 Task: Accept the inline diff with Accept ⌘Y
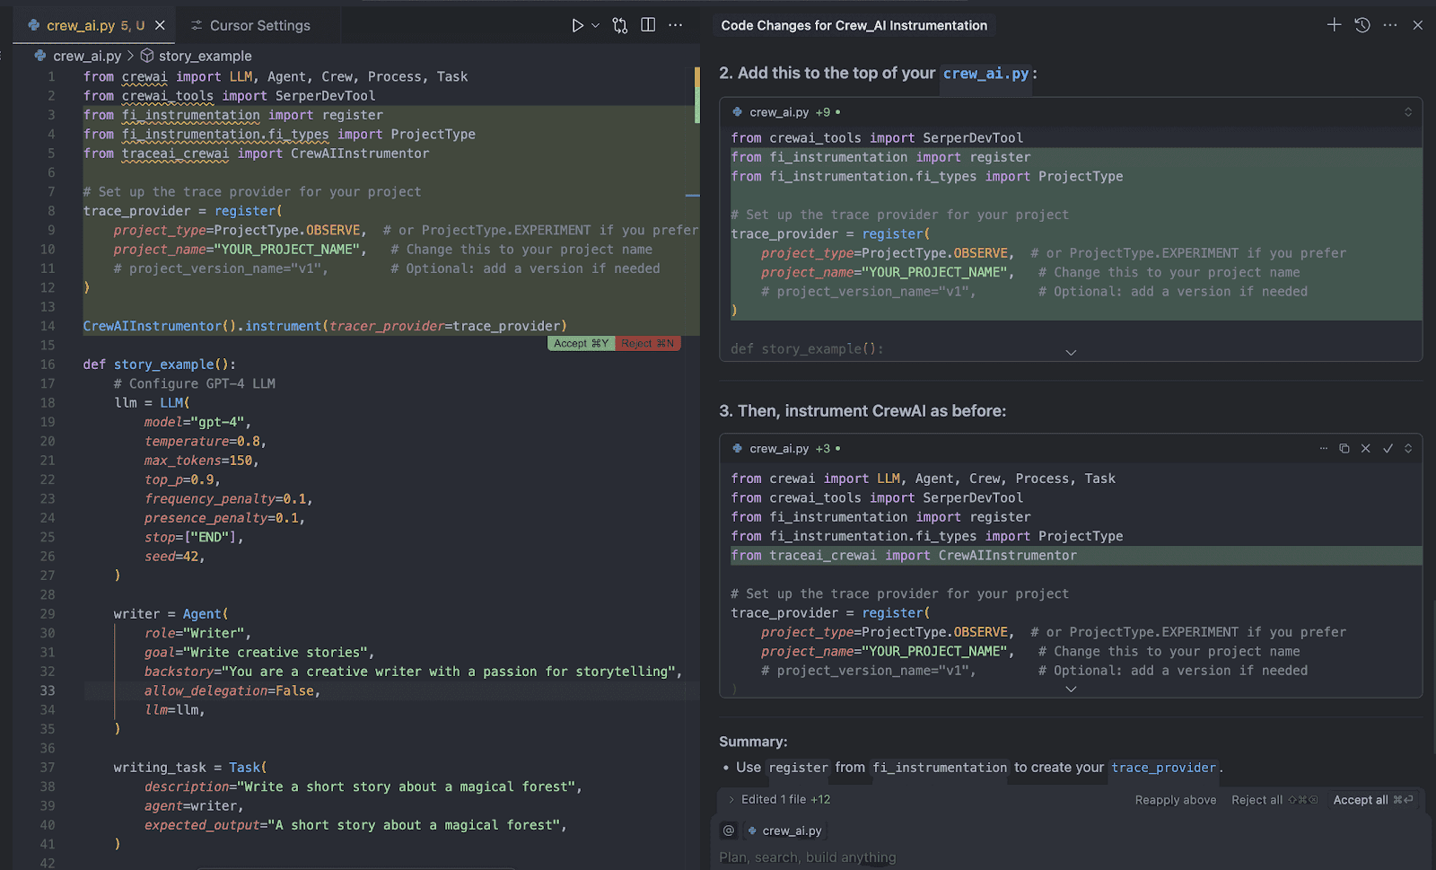(581, 344)
